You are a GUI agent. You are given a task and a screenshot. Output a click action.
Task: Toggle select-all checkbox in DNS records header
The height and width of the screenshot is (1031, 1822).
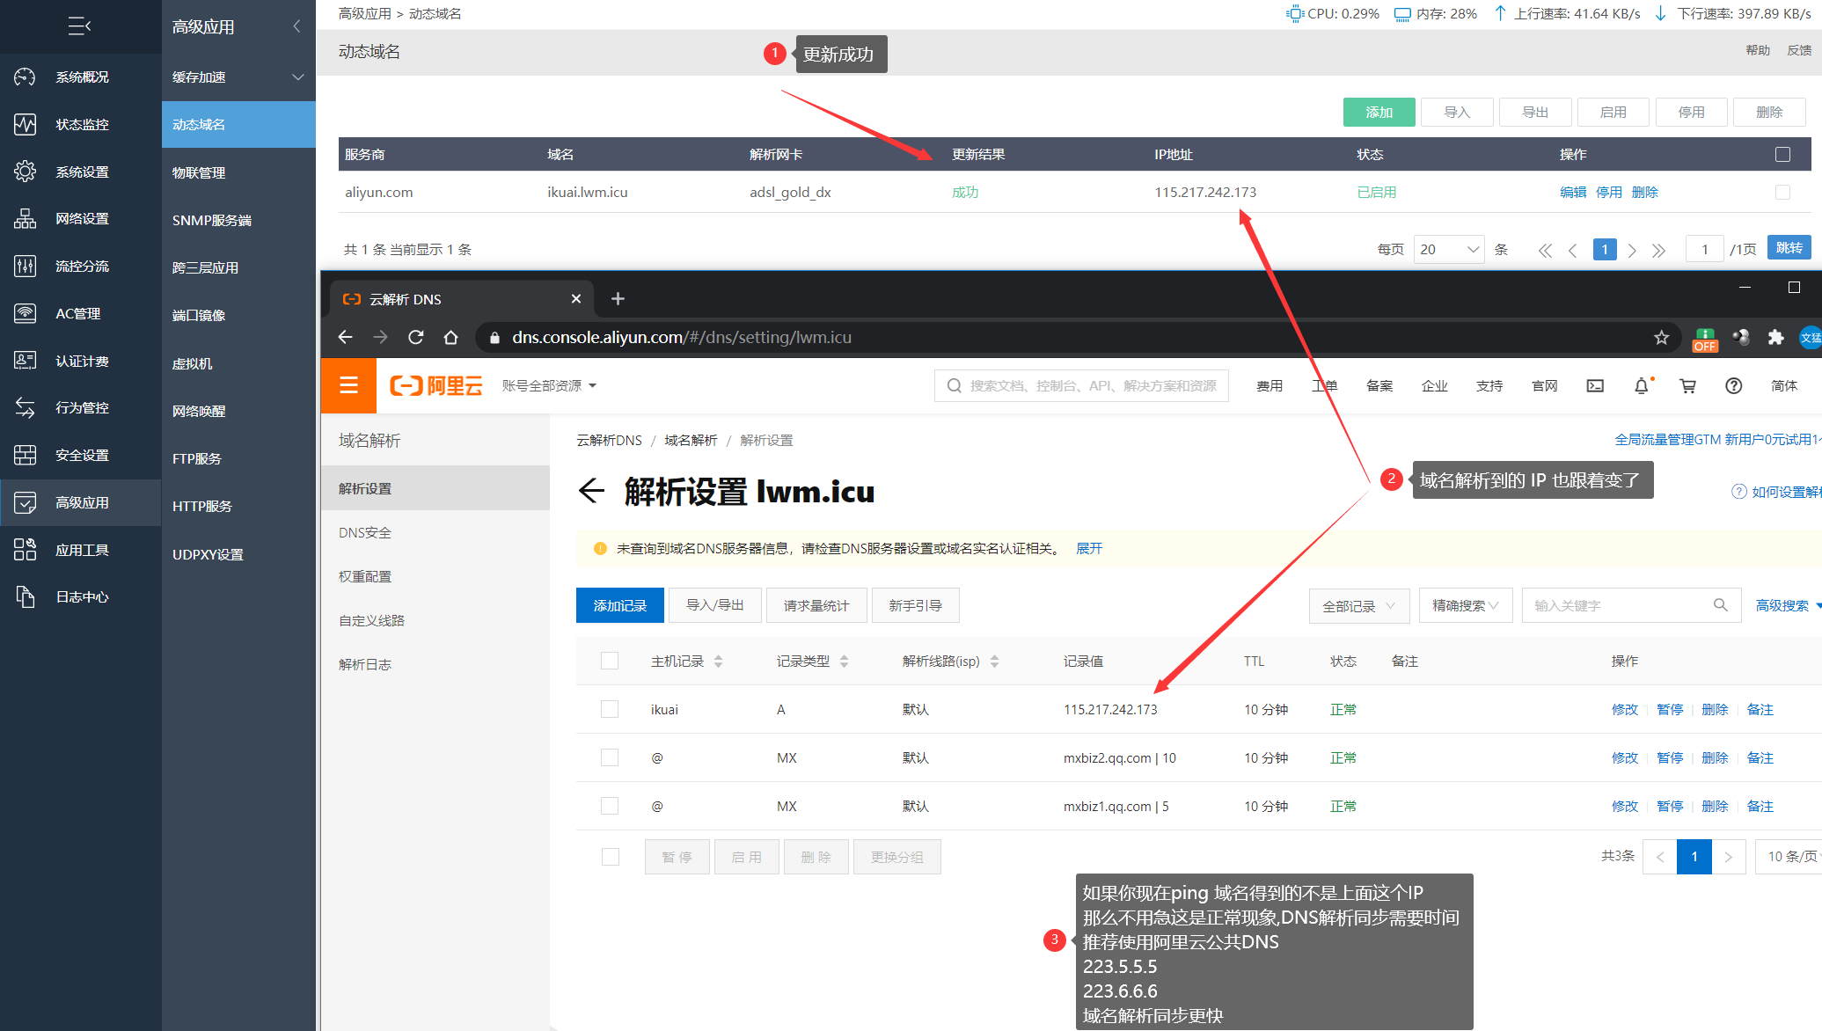(610, 661)
